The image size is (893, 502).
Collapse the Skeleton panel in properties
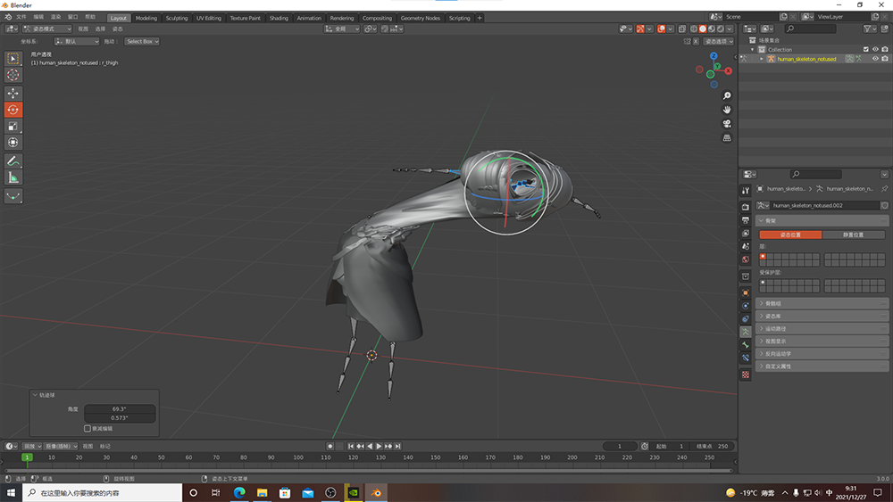coord(822,220)
